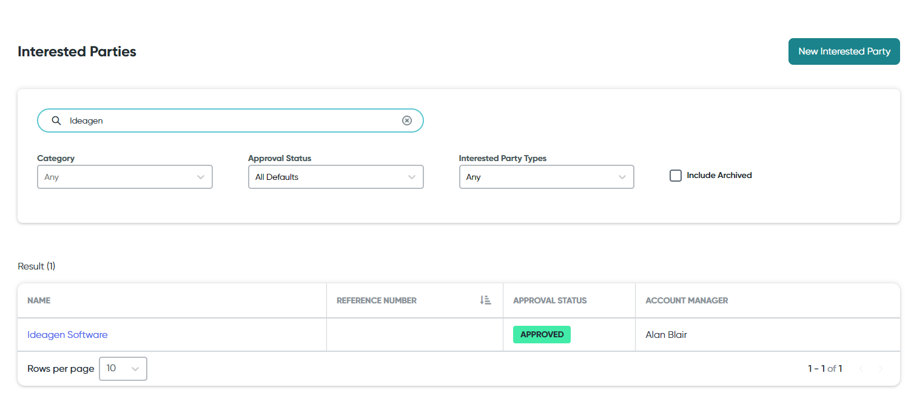Click the Interested Parties page heading

pos(77,51)
